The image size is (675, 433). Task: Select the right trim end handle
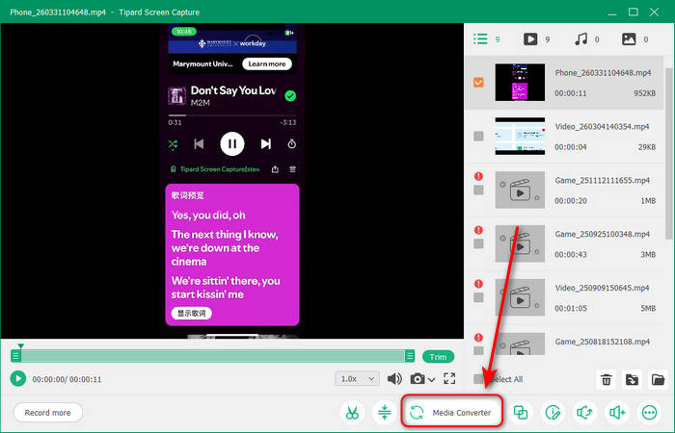tap(410, 356)
